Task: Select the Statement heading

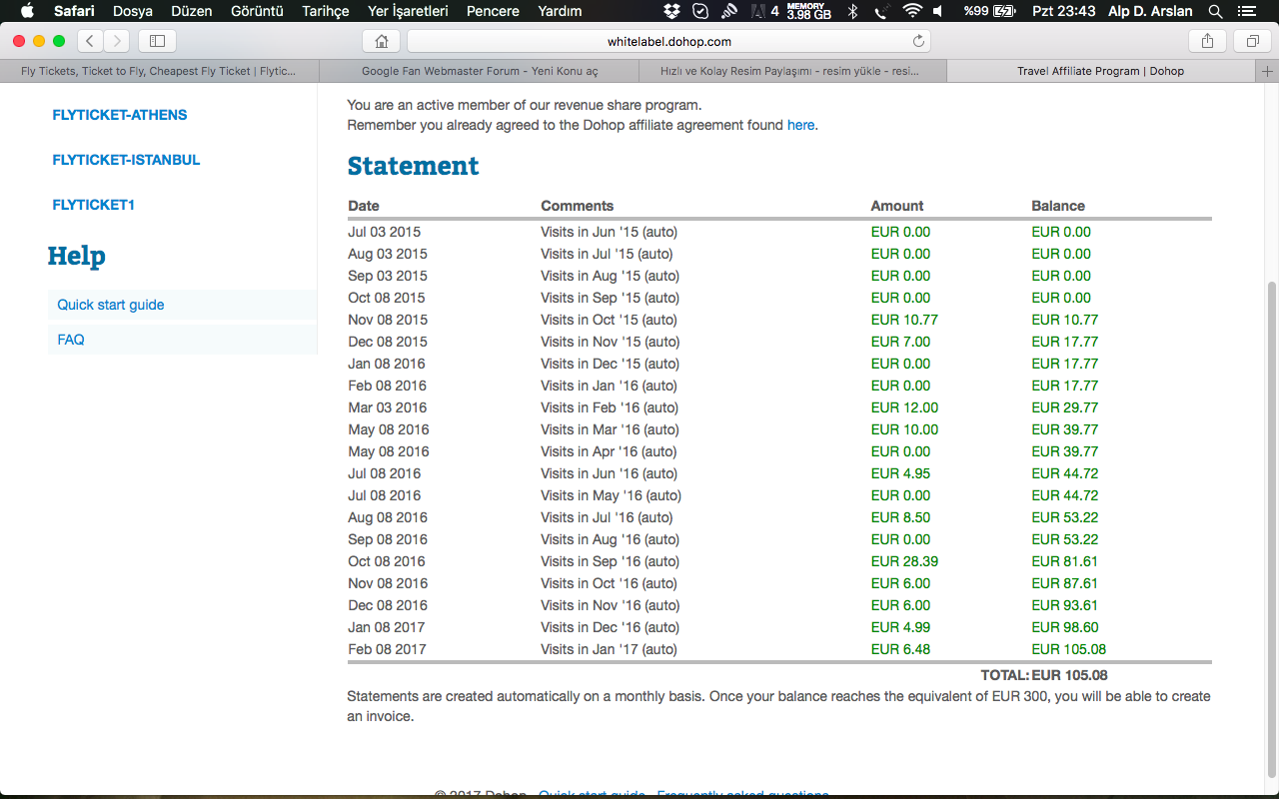Action: pos(414,166)
